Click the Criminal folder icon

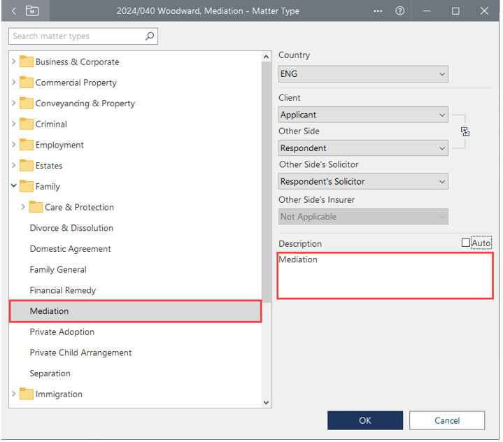(27, 124)
